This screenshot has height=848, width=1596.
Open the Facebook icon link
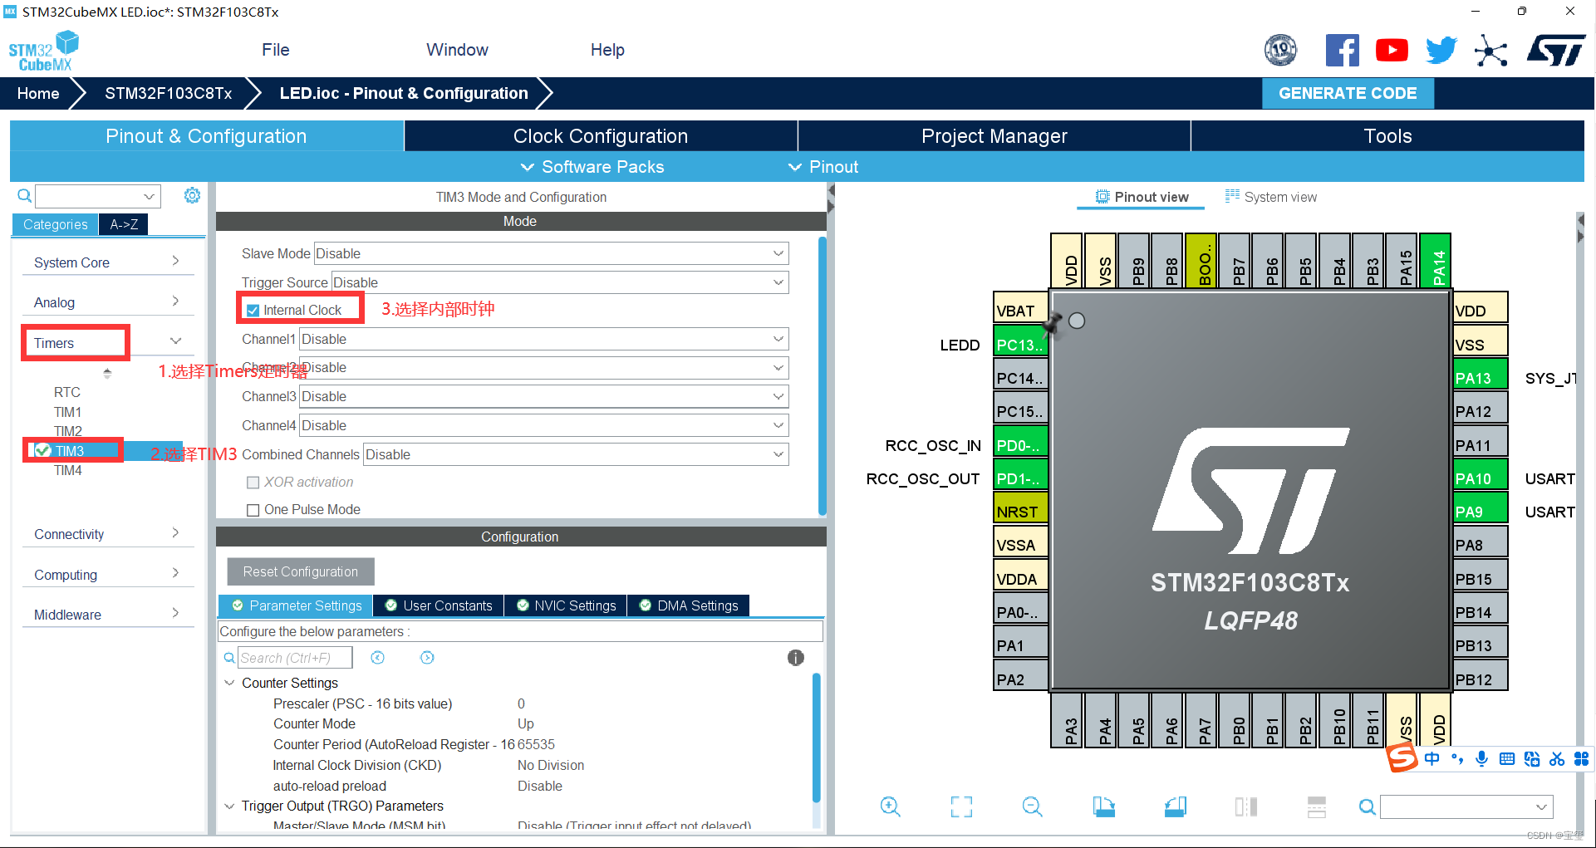pos(1342,51)
